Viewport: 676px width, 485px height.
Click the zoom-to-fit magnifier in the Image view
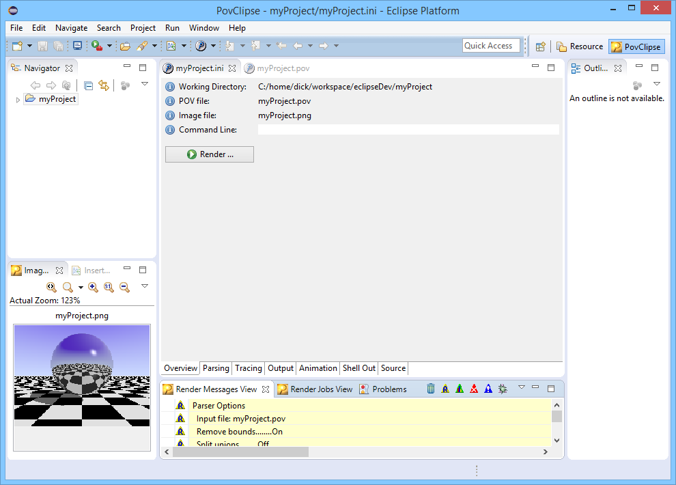[51, 287]
